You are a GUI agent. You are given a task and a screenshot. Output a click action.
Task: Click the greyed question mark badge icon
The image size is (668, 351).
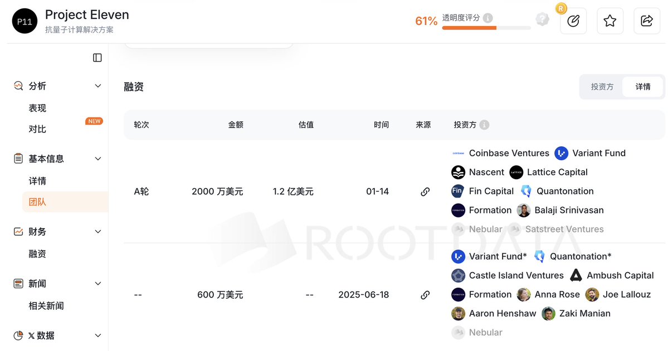coord(542,19)
